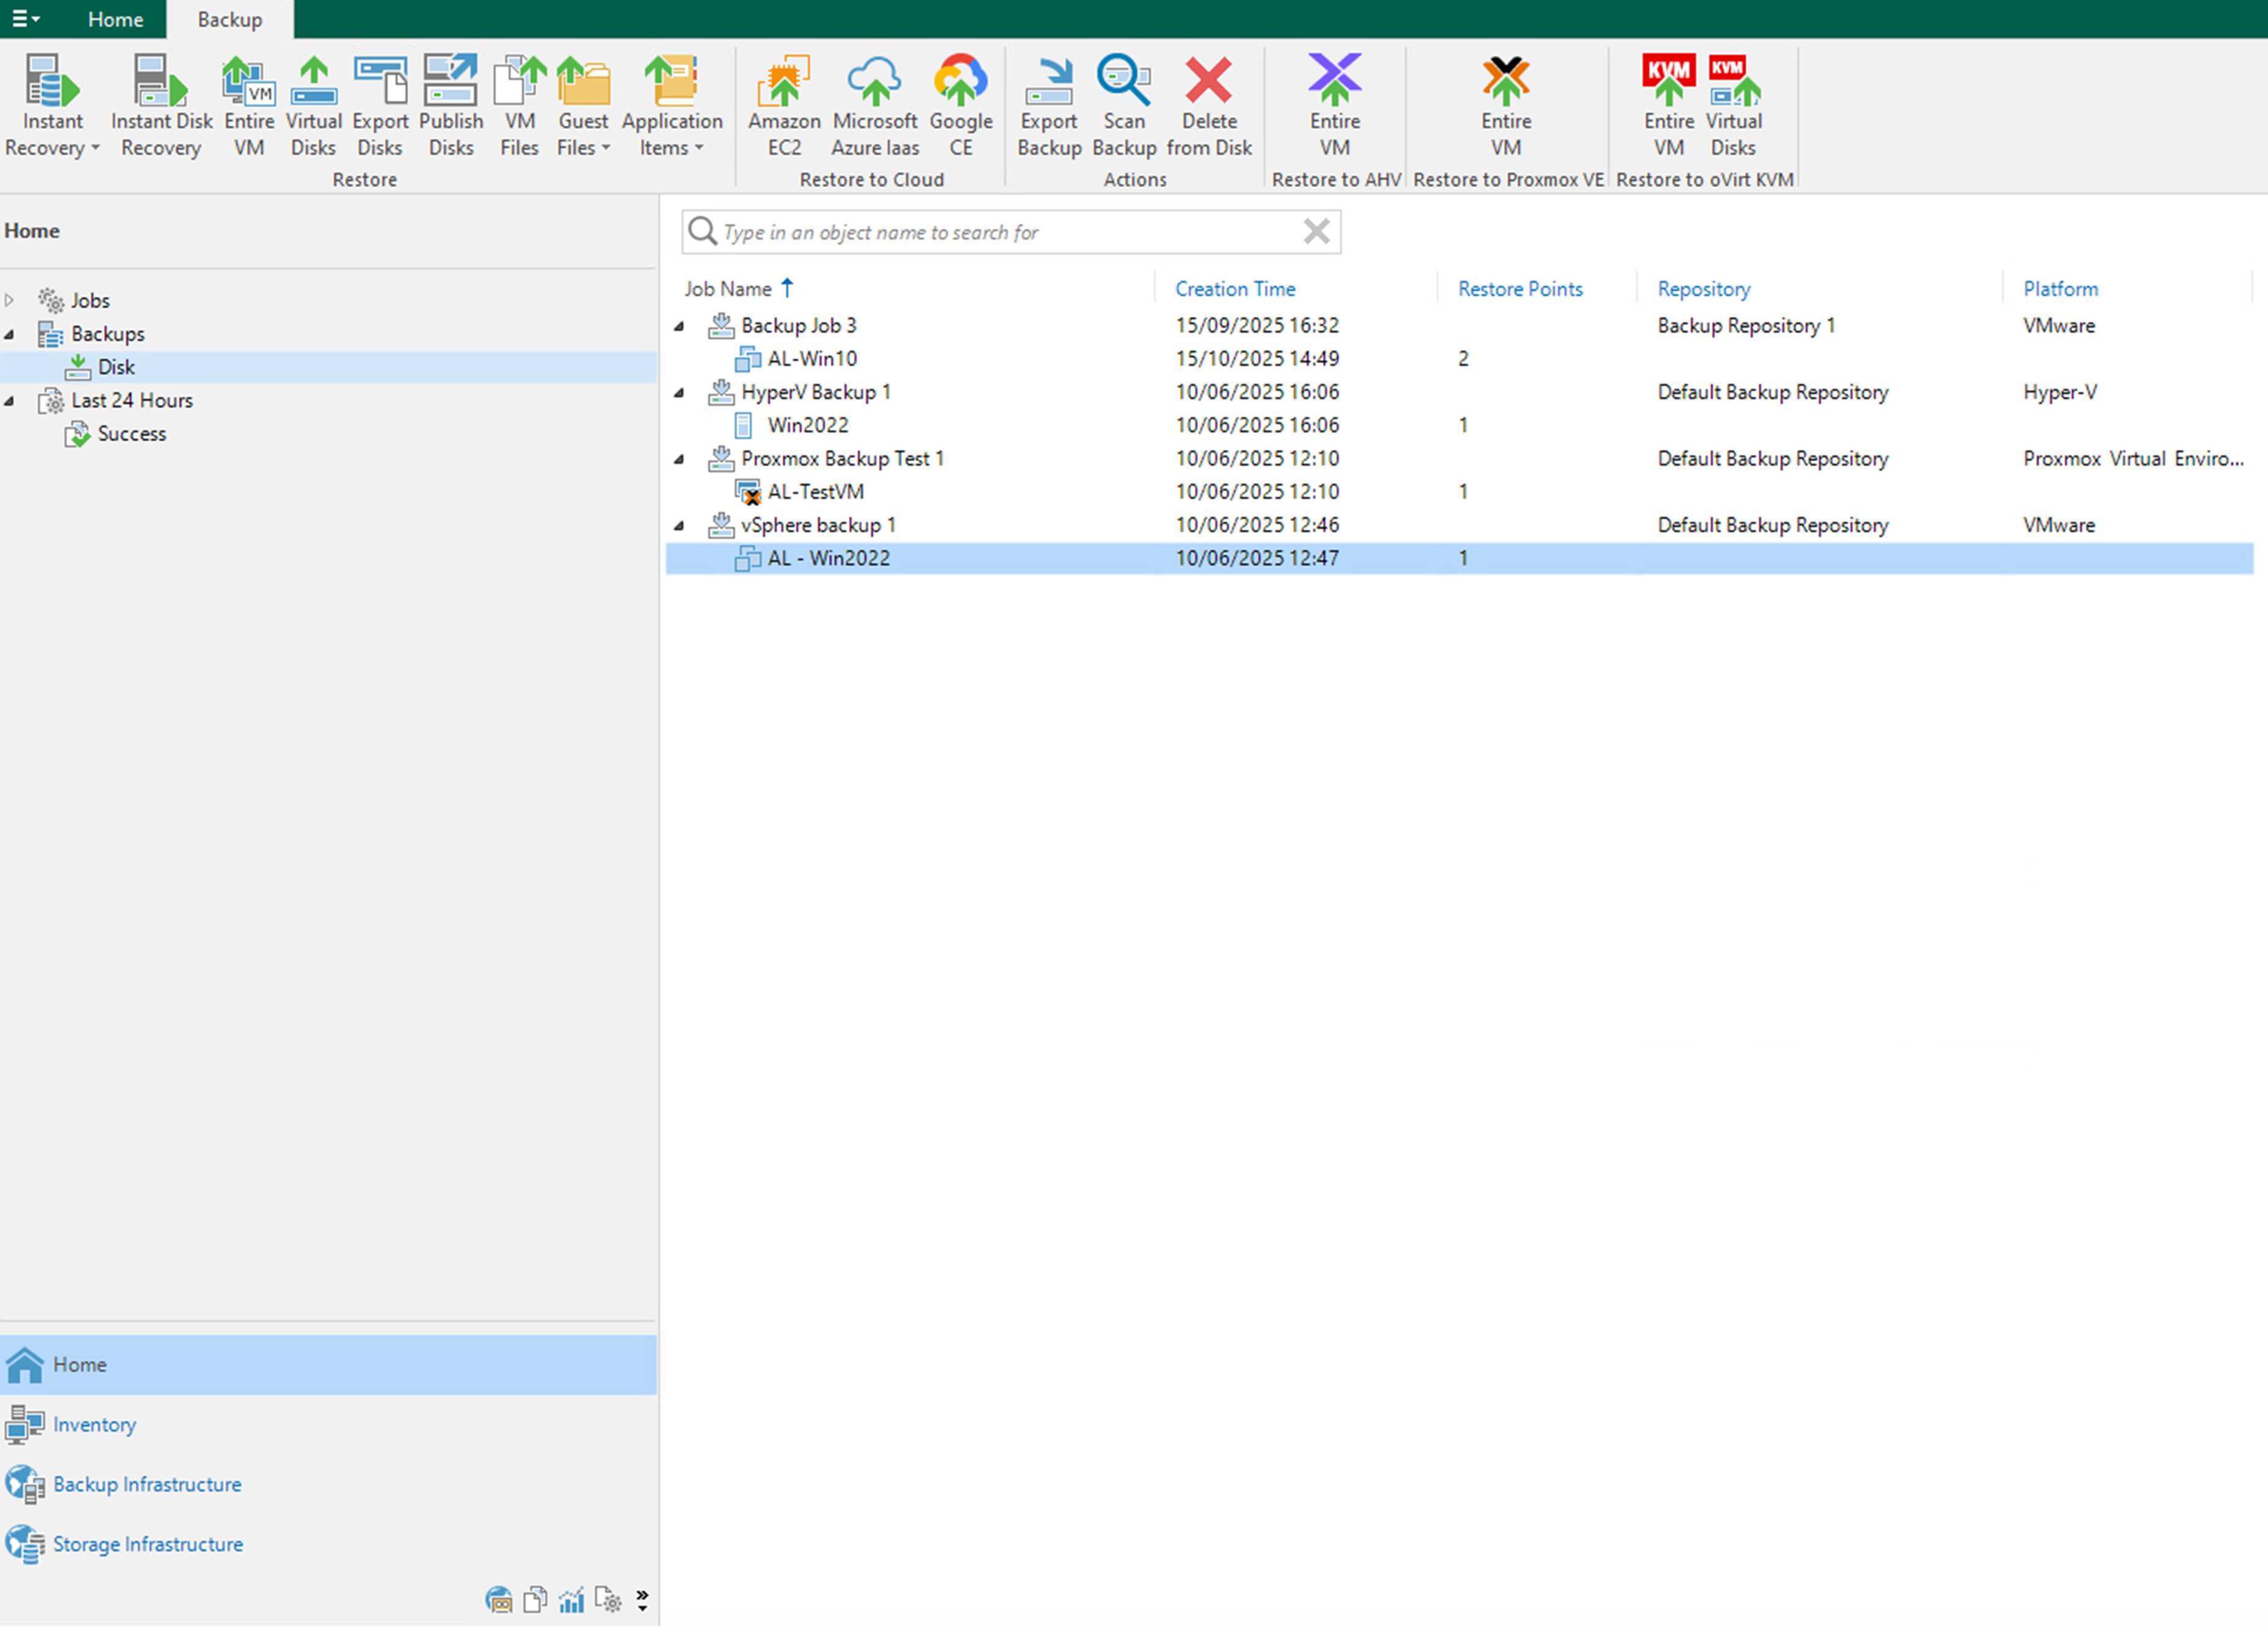This screenshot has width=2268, height=1626.
Task: Collapse the Backup Job 3 group
Action: pyautogui.click(x=680, y=326)
